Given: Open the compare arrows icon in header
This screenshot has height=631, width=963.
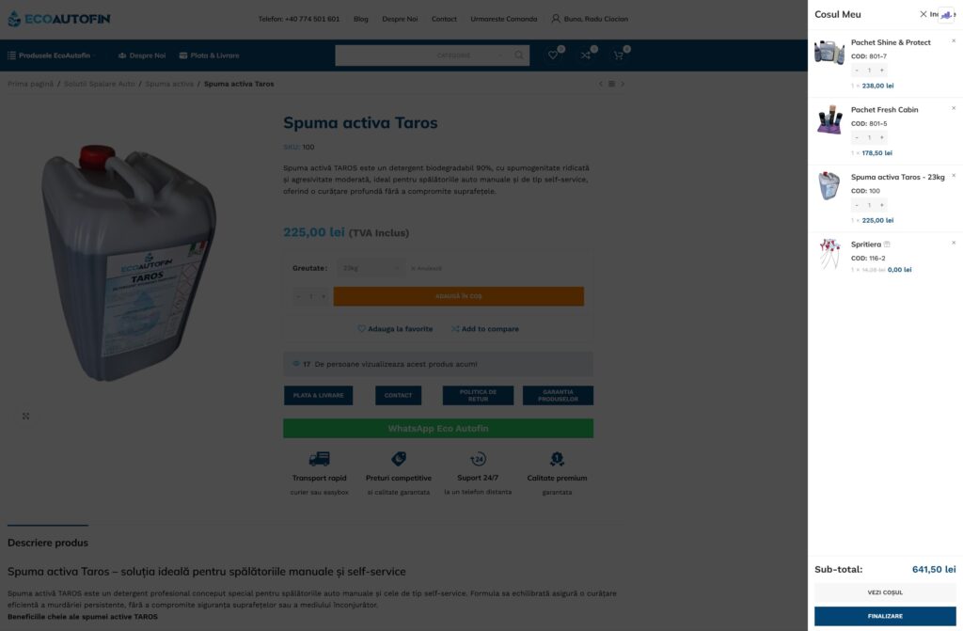Looking at the screenshot, I should coord(585,55).
